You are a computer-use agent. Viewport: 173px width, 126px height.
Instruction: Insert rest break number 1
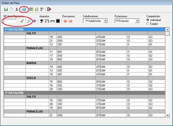click(x=65, y=21)
